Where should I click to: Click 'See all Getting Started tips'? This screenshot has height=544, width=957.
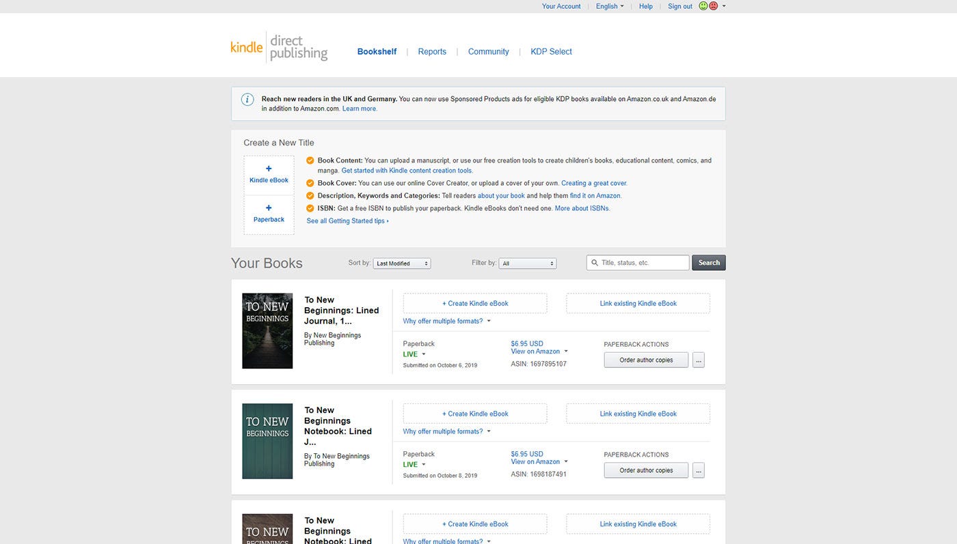[x=347, y=221]
